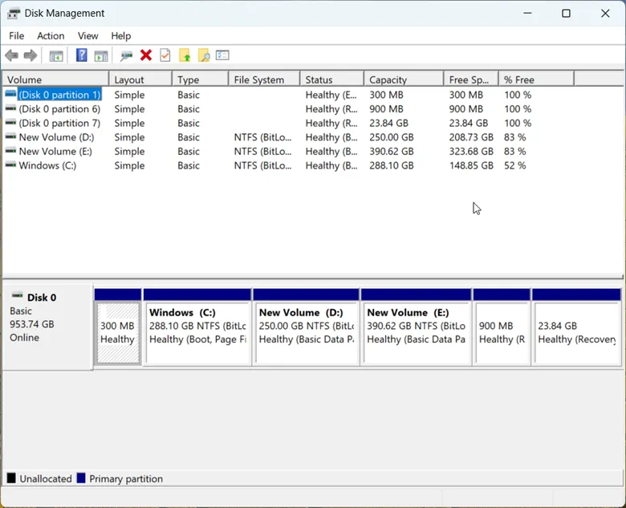The width and height of the screenshot is (626, 508).
Task: Click the Primary partition legend label
Action: pyautogui.click(x=126, y=478)
